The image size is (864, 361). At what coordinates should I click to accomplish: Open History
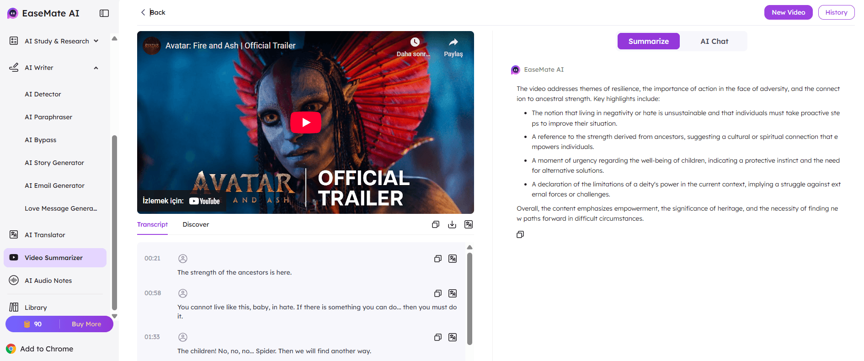pyautogui.click(x=837, y=12)
